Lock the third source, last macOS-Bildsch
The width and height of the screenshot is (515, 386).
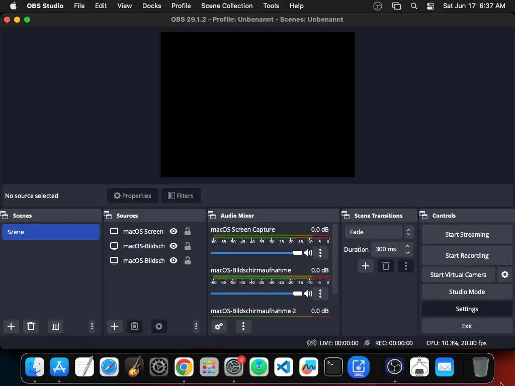pos(188,260)
